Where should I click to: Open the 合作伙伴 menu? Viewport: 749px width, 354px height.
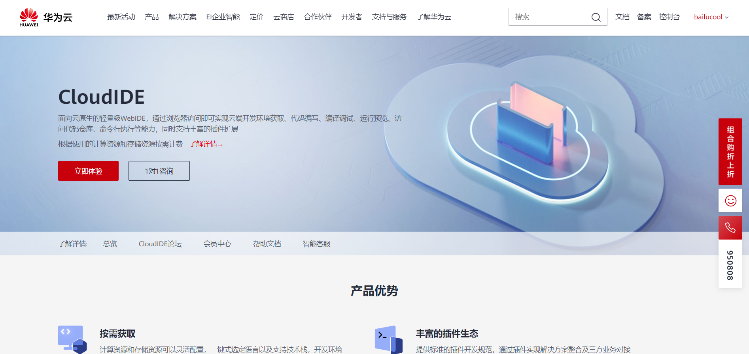coord(318,17)
